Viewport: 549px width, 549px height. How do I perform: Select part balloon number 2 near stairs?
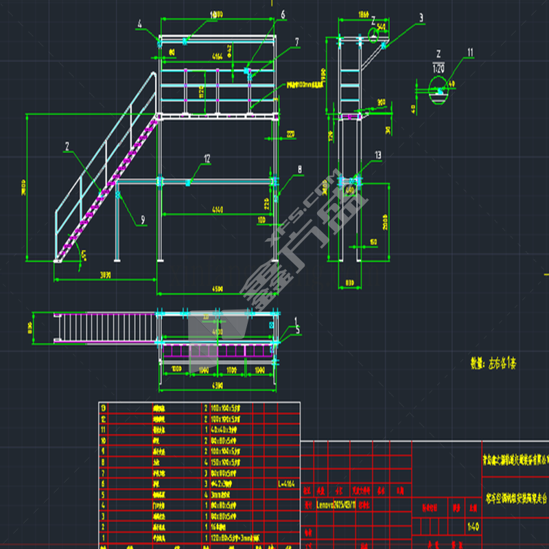(x=67, y=145)
